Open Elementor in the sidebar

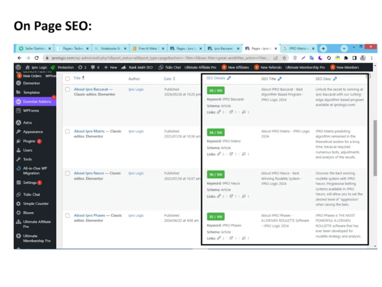[31, 83]
